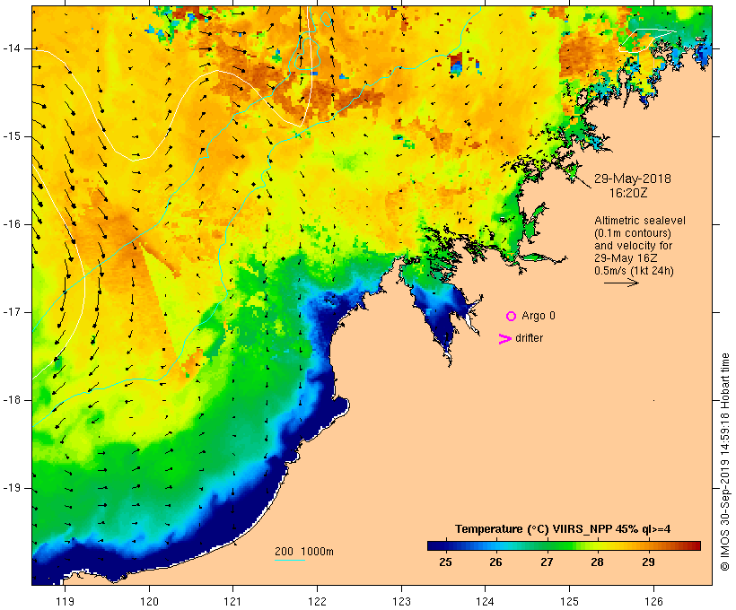Click the latitude label -14
Screen dimensions: 736x610
[x=12, y=48]
